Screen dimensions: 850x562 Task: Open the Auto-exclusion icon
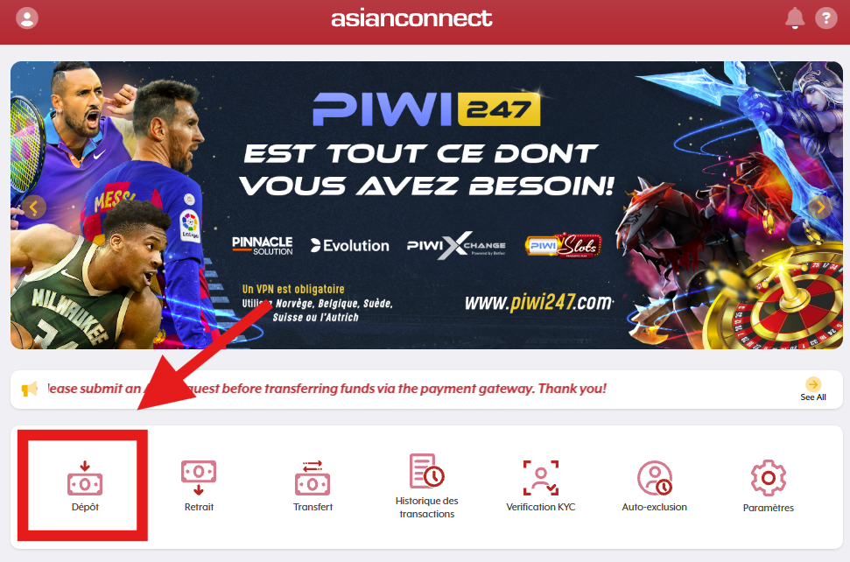click(x=654, y=478)
